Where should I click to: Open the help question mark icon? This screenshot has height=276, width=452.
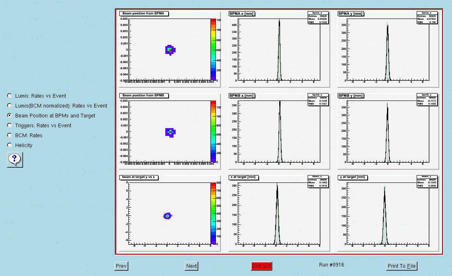pyautogui.click(x=15, y=160)
